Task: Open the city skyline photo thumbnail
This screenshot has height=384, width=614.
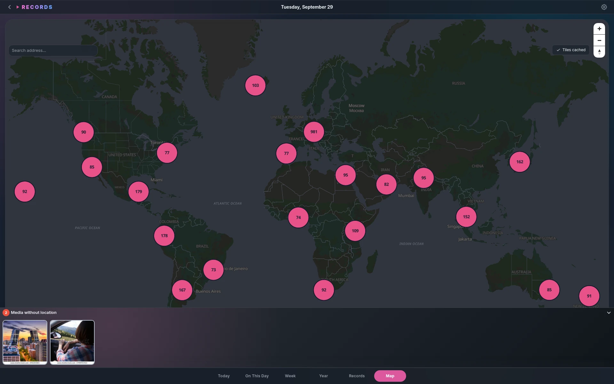Action: click(x=25, y=342)
